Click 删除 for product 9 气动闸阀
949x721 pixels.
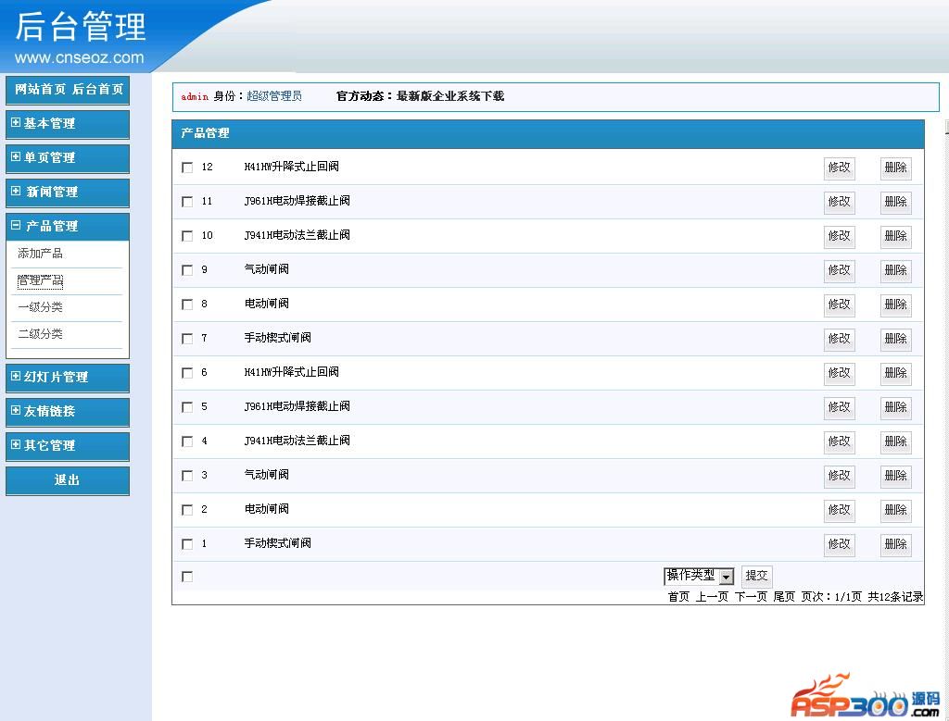[x=896, y=270]
